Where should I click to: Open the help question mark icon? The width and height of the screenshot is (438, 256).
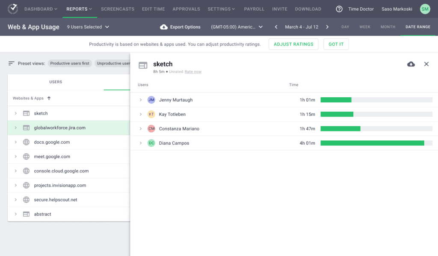coord(339,9)
